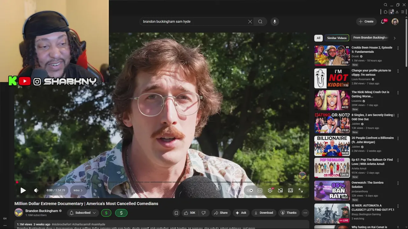The width and height of the screenshot is (408, 229).
Task: Play the video with the play button
Action: point(23,190)
